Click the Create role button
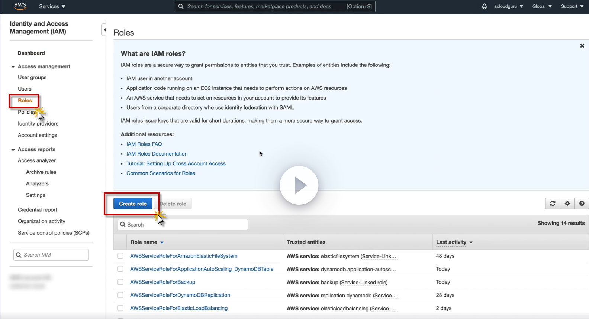This screenshot has height=319, width=589. pos(133,204)
